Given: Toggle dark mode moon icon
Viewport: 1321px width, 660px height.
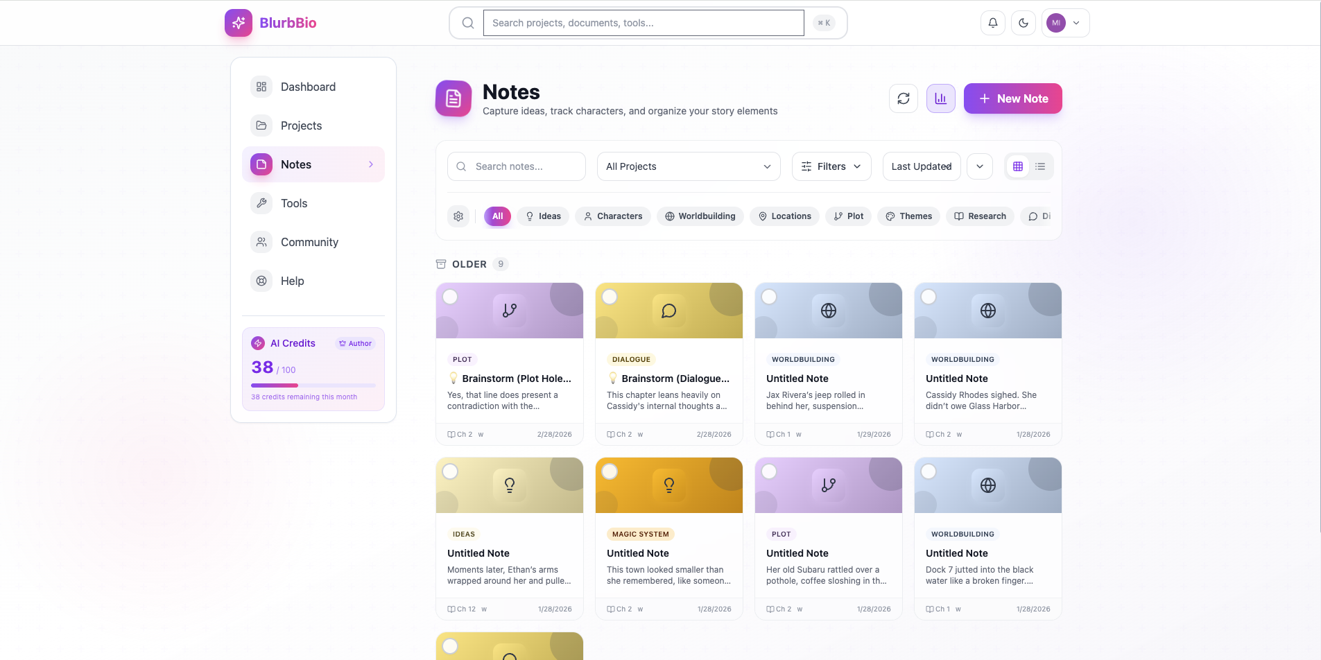Looking at the screenshot, I should click(1024, 23).
